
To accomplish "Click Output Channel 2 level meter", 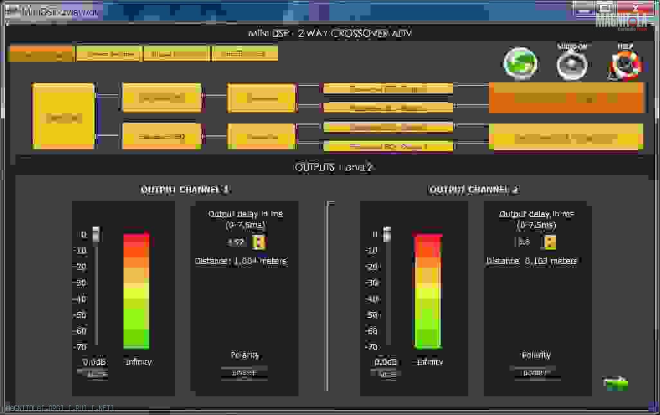I will pos(428,290).
